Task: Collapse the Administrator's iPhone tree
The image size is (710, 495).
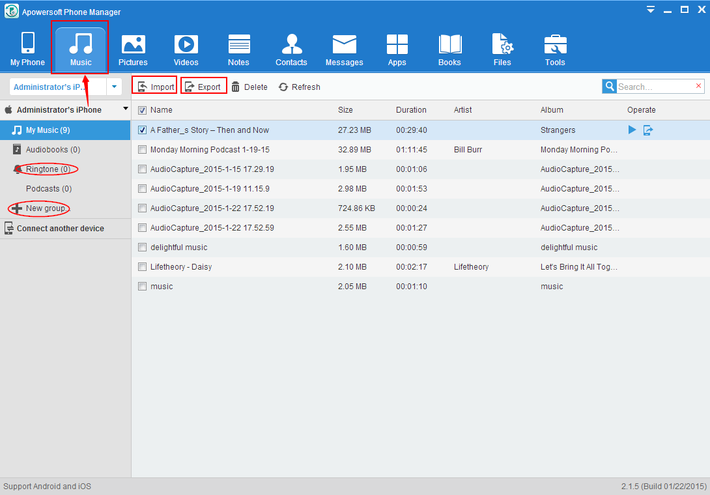Action: click(126, 109)
